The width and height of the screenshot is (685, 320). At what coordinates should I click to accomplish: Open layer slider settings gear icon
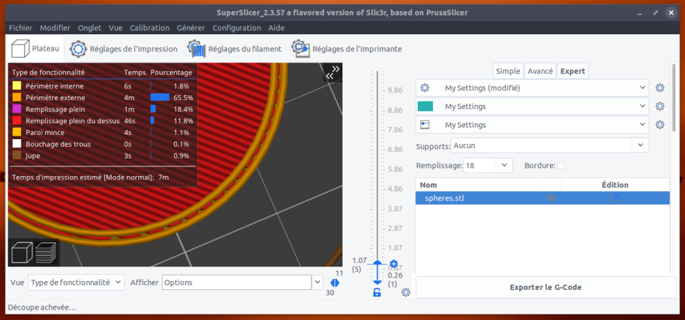406,293
